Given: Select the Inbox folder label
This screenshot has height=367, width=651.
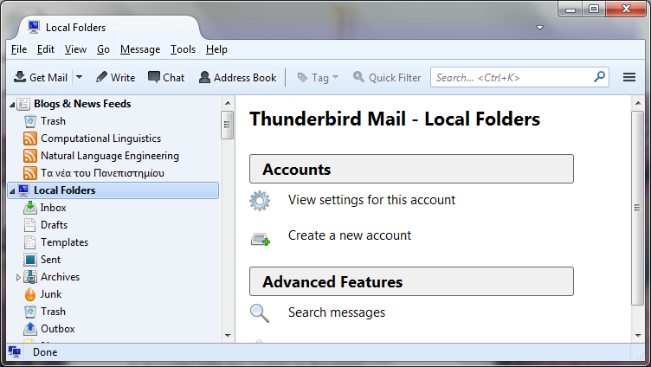Looking at the screenshot, I should tap(53, 208).
